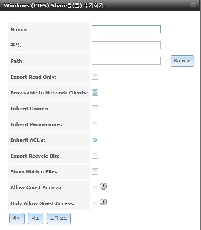Click into the Path input field
The width and height of the screenshot is (201, 230).
(126, 61)
